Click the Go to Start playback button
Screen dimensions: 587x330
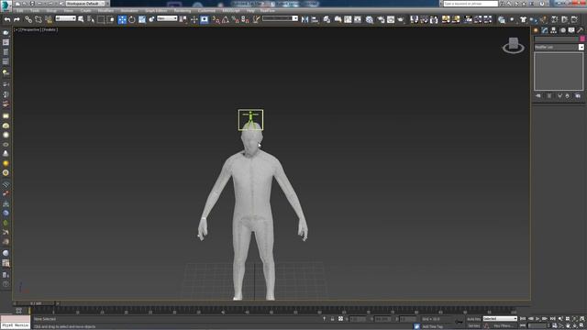click(x=523, y=319)
